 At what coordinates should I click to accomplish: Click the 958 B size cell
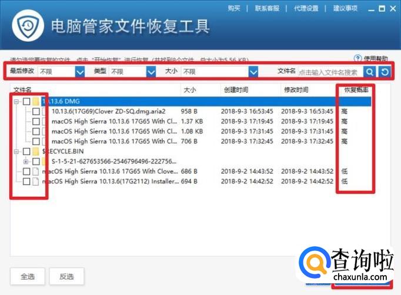[x=189, y=112]
